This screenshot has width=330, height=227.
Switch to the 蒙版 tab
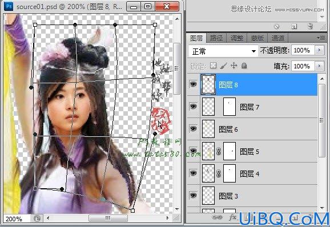257,38
